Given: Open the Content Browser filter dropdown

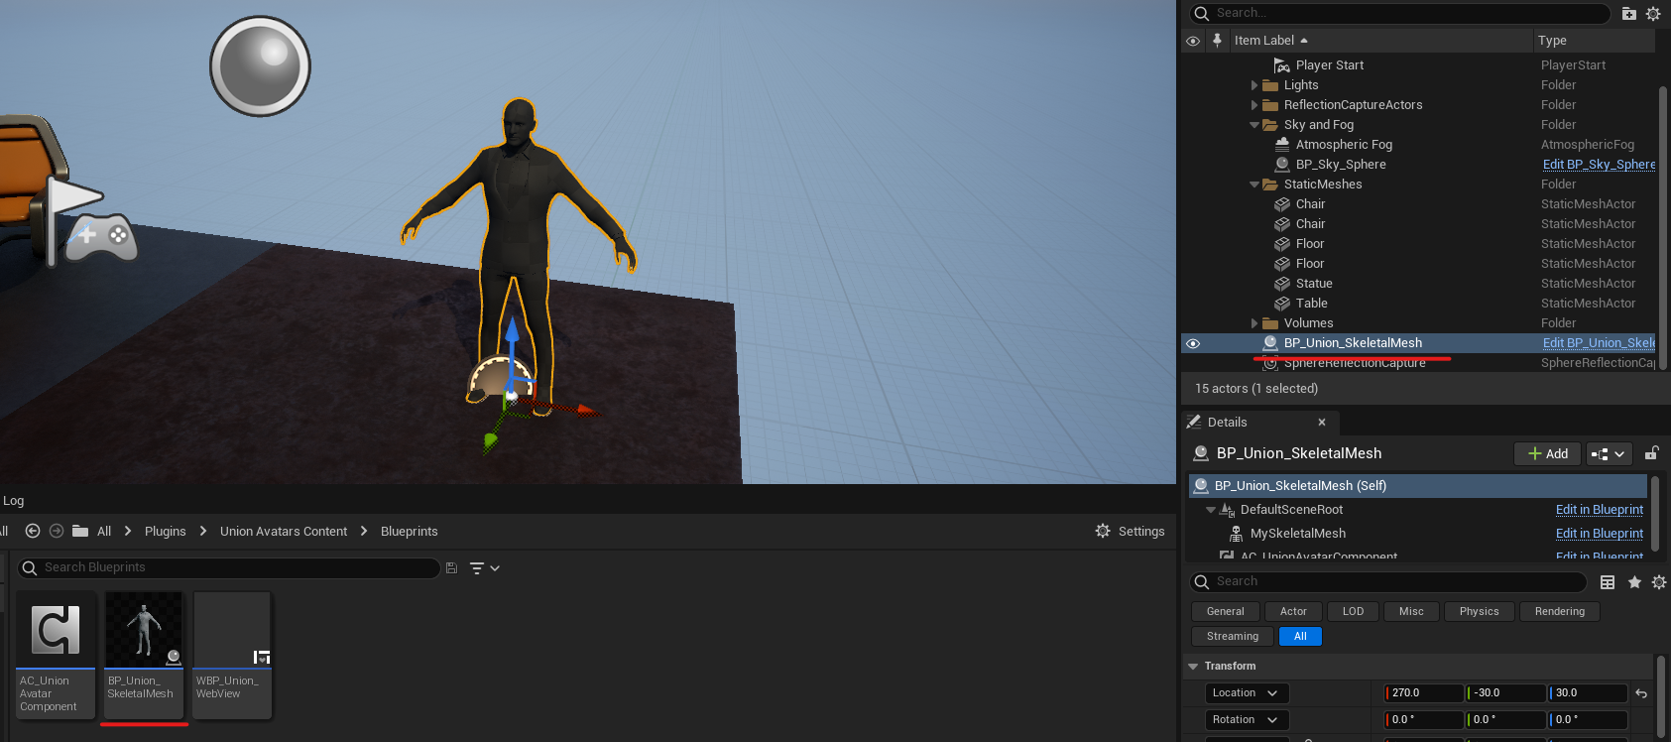Looking at the screenshot, I should coord(484,568).
